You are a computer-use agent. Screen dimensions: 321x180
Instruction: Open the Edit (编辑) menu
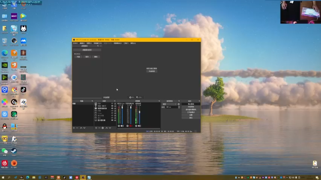82,43
